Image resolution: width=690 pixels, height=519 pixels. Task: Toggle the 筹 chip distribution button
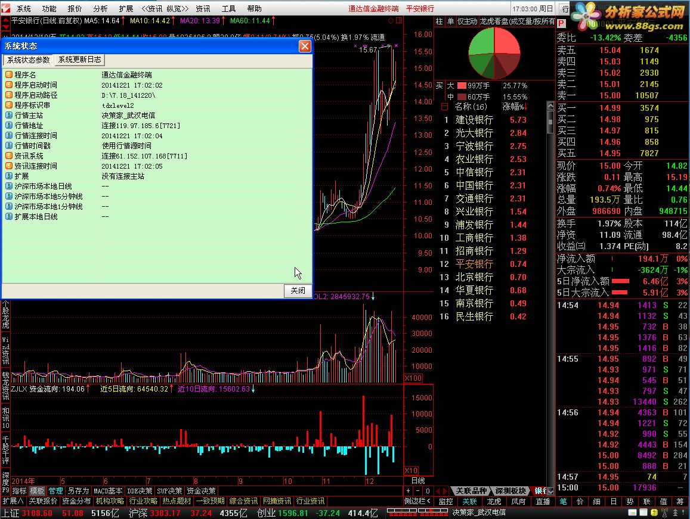point(680,501)
